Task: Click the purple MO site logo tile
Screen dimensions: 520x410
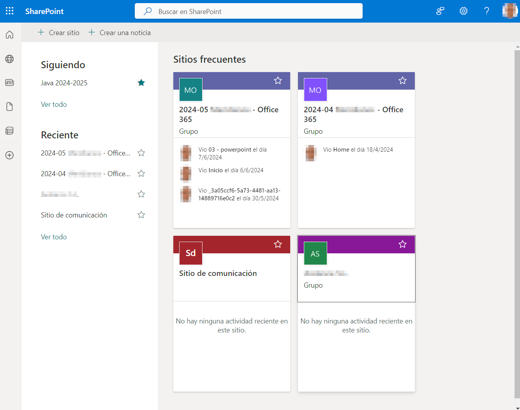Action: 316,90
